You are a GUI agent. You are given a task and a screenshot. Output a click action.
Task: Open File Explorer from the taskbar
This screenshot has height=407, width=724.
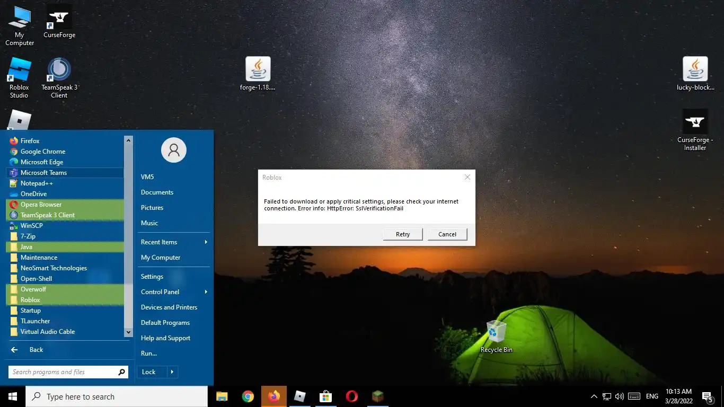tap(222, 396)
